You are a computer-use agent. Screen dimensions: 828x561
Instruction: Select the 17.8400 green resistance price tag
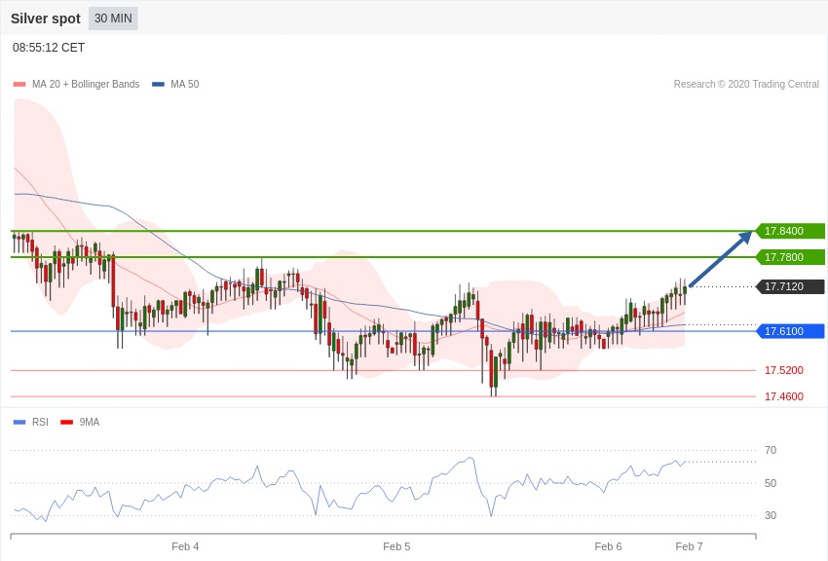(790, 231)
